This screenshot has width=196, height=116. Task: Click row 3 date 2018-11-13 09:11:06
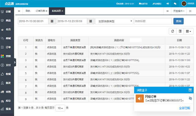179,60
